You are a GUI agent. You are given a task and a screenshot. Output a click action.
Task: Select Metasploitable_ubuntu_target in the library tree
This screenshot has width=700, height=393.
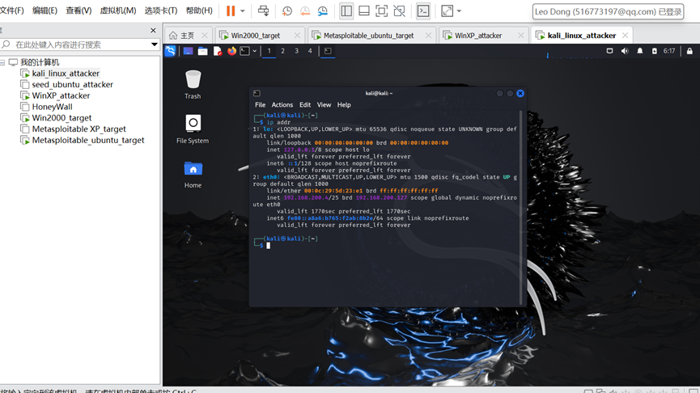[88, 140]
